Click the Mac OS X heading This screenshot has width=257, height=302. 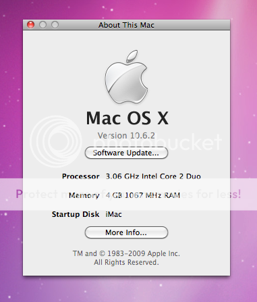pyautogui.click(x=127, y=118)
